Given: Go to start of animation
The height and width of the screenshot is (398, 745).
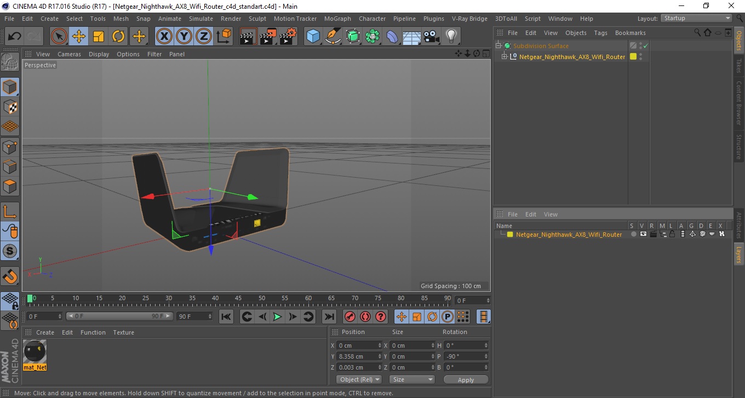Looking at the screenshot, I should point(226,317).
